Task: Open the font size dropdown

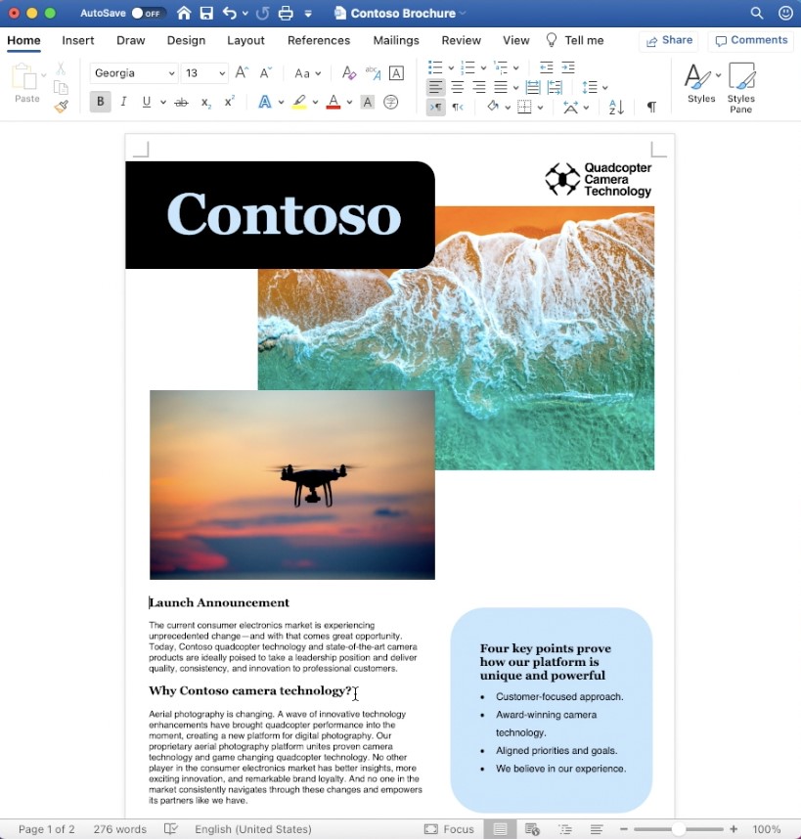Action: (x=223, y=73)
